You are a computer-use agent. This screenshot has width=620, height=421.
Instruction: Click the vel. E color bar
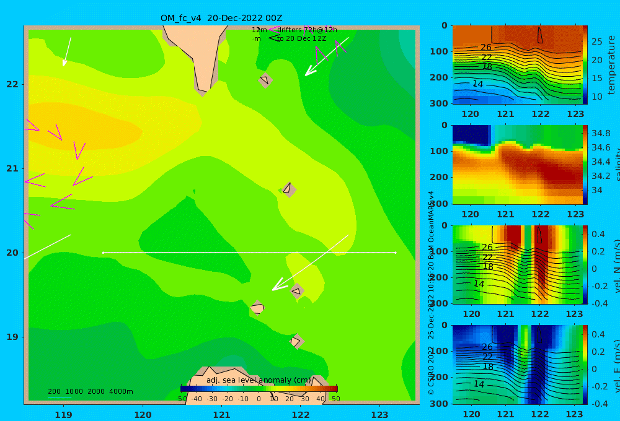point(585,365)
